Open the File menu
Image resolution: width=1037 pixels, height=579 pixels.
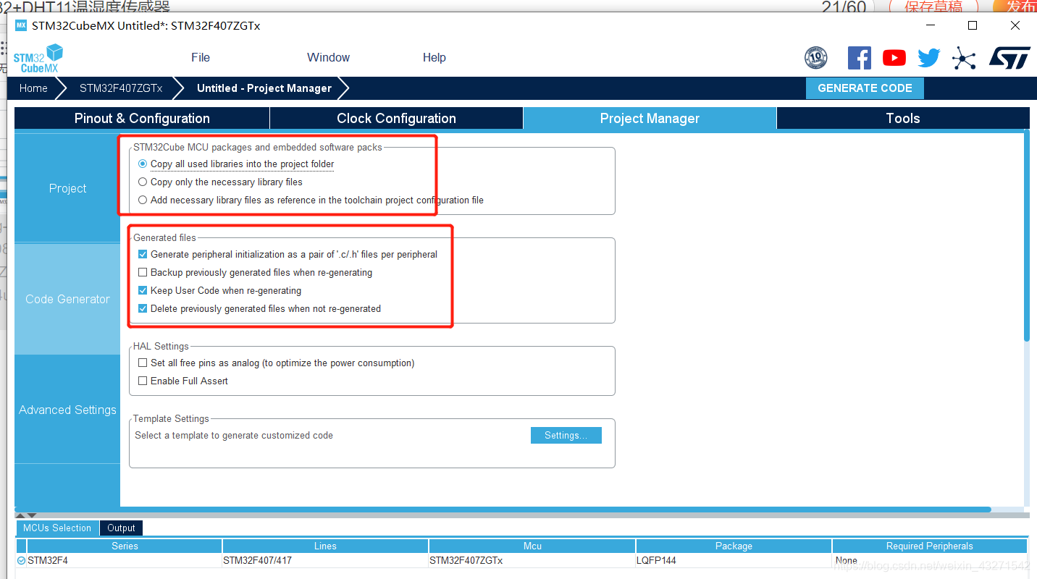coord(201,58)
